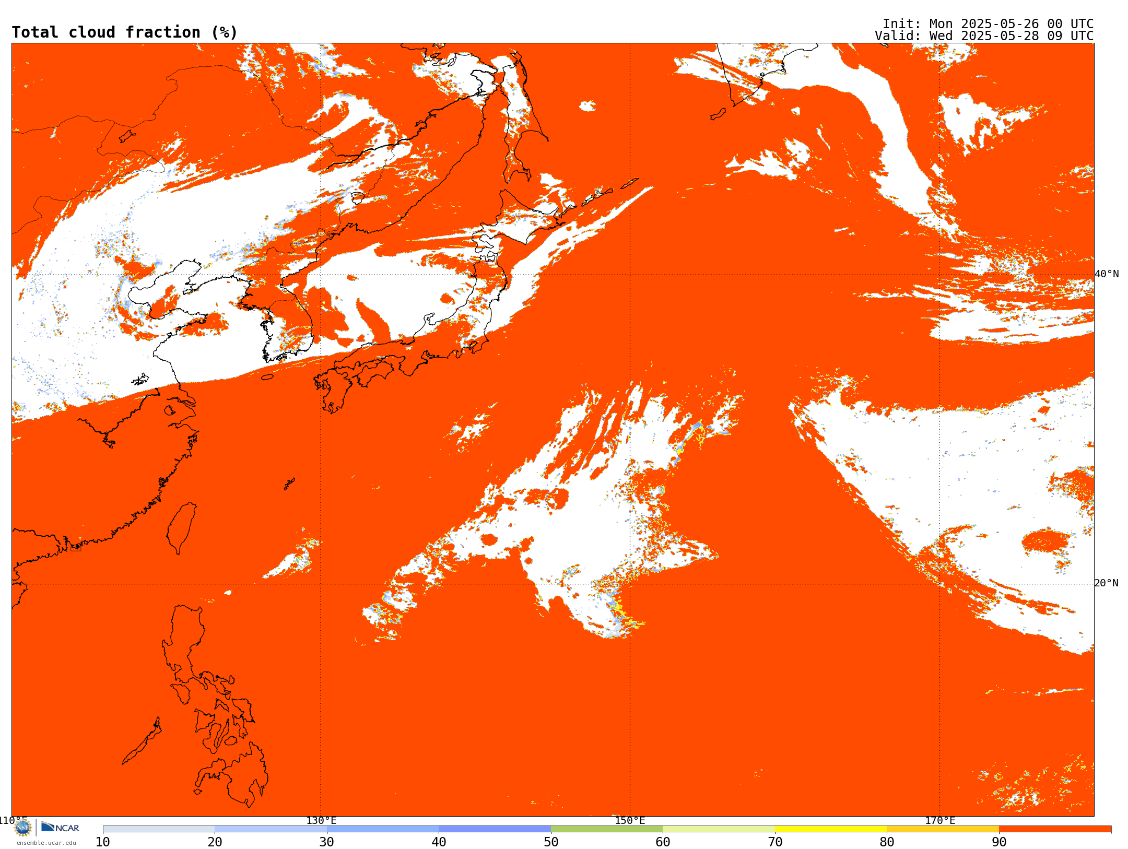Viewport: 1128px width, 849px height.
Task: Click the periwinkle 40-50 colorbar segment
Action: tap(495, 829)
